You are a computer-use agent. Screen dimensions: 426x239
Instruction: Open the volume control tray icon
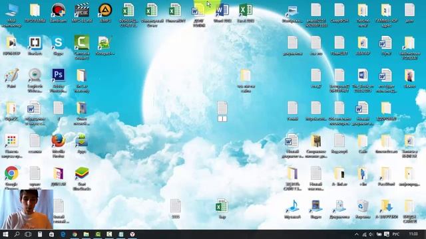click(x=371, y=234)
